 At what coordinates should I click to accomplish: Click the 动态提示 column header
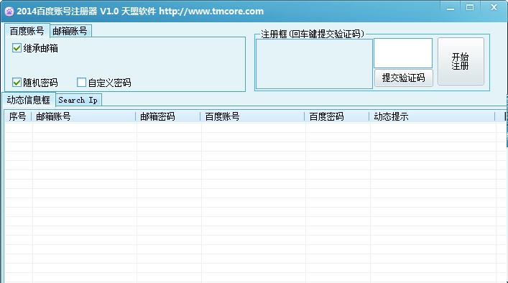point(432,116)
